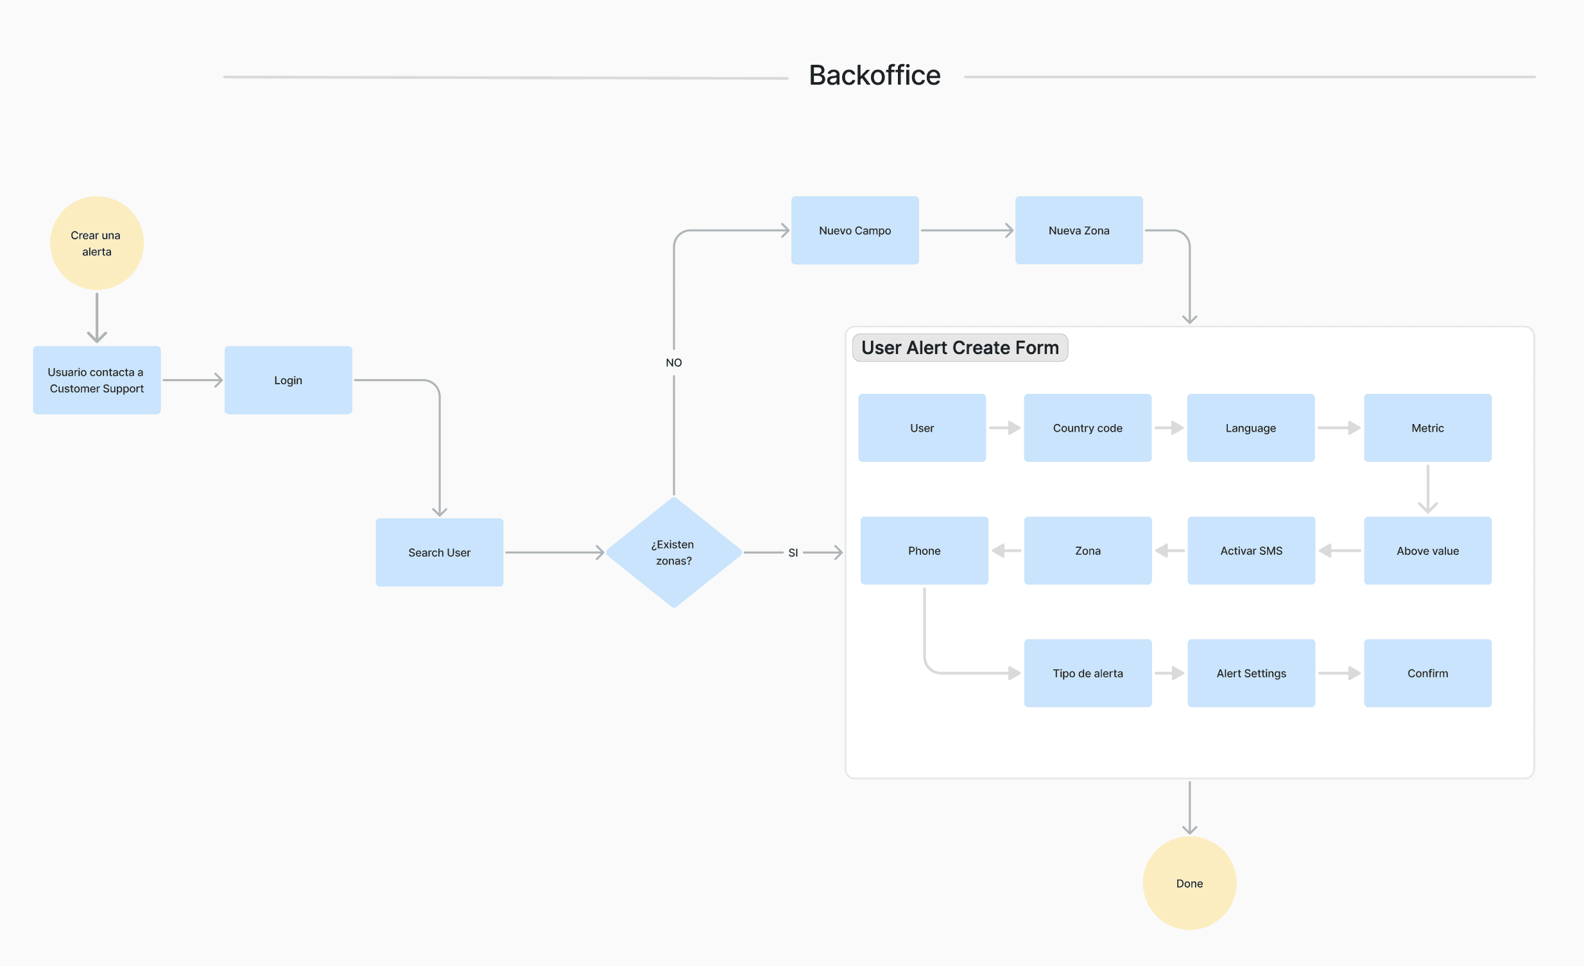Select the Metric box
The width and height of the screenshot is (1584, 966).
point(1427,428)
